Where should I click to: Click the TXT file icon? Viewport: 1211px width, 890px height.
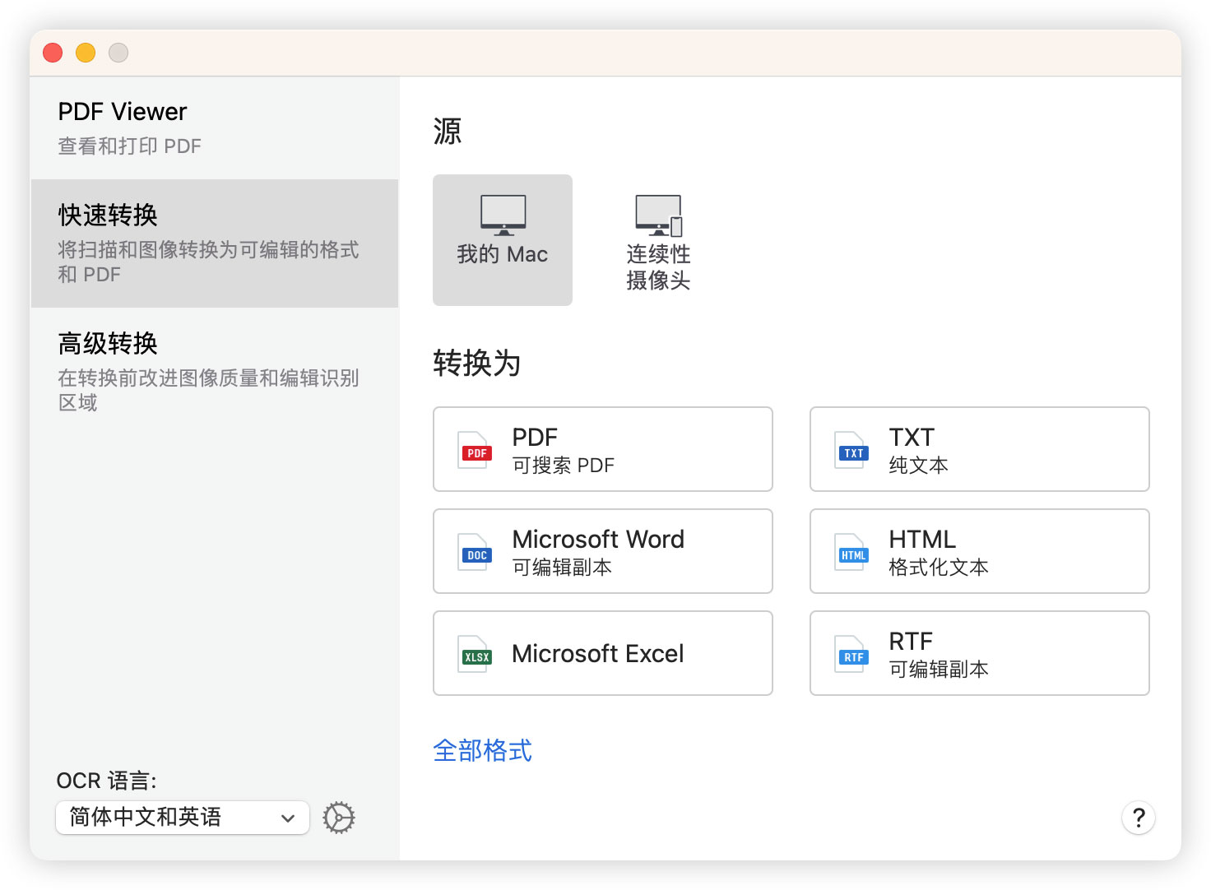tap(852, 450)
